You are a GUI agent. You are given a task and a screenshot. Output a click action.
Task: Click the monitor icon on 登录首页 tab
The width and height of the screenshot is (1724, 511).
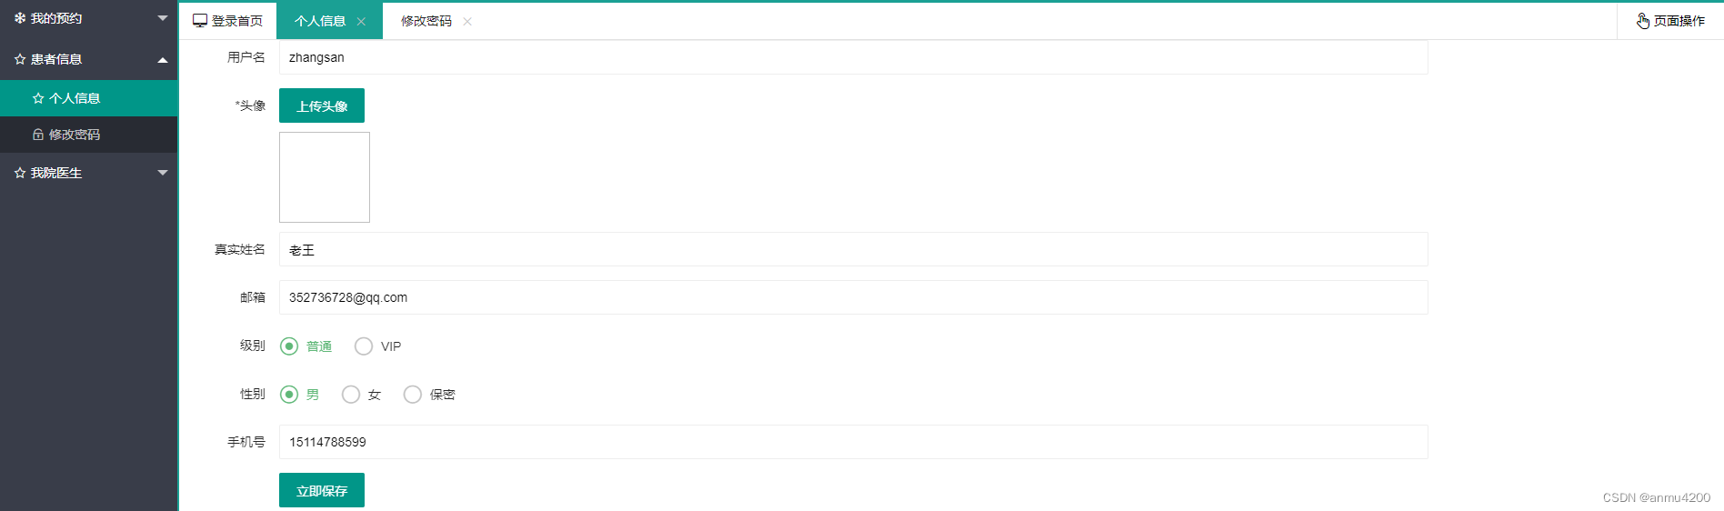(200, 21)
